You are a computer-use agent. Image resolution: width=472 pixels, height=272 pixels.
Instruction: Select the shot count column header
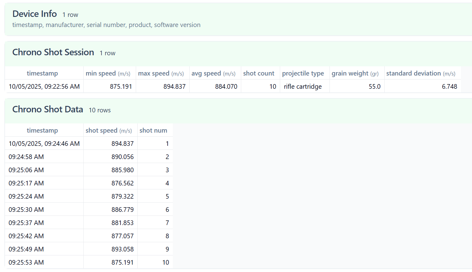pos(259,73)
